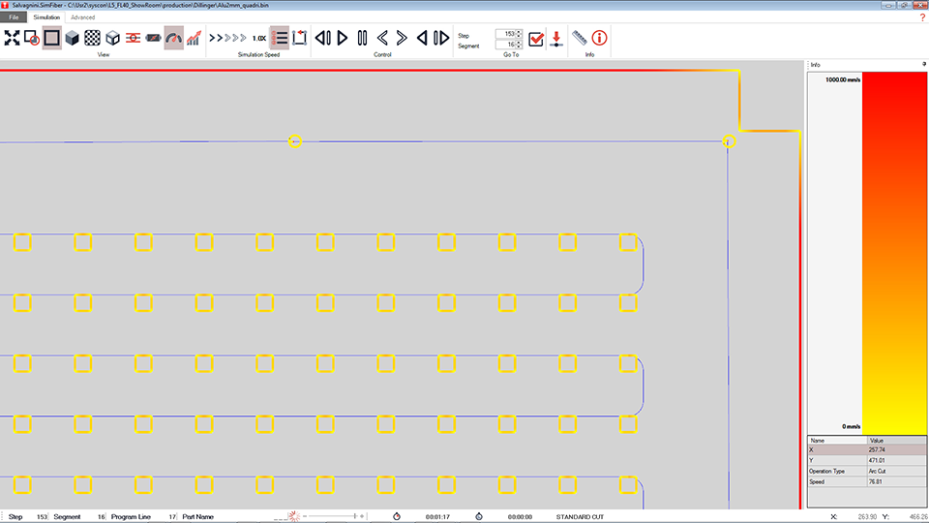This screenshot has width=929, height=523.
Task: Click the second stopwatch icon in status bar
Action: 479,516
